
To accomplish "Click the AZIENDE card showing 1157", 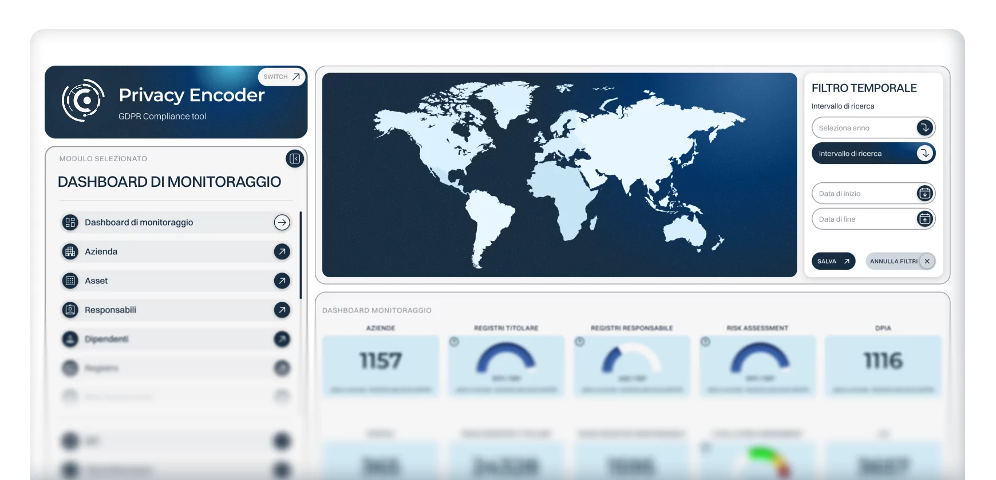I will pyautogui.click(x=381, y=366).
